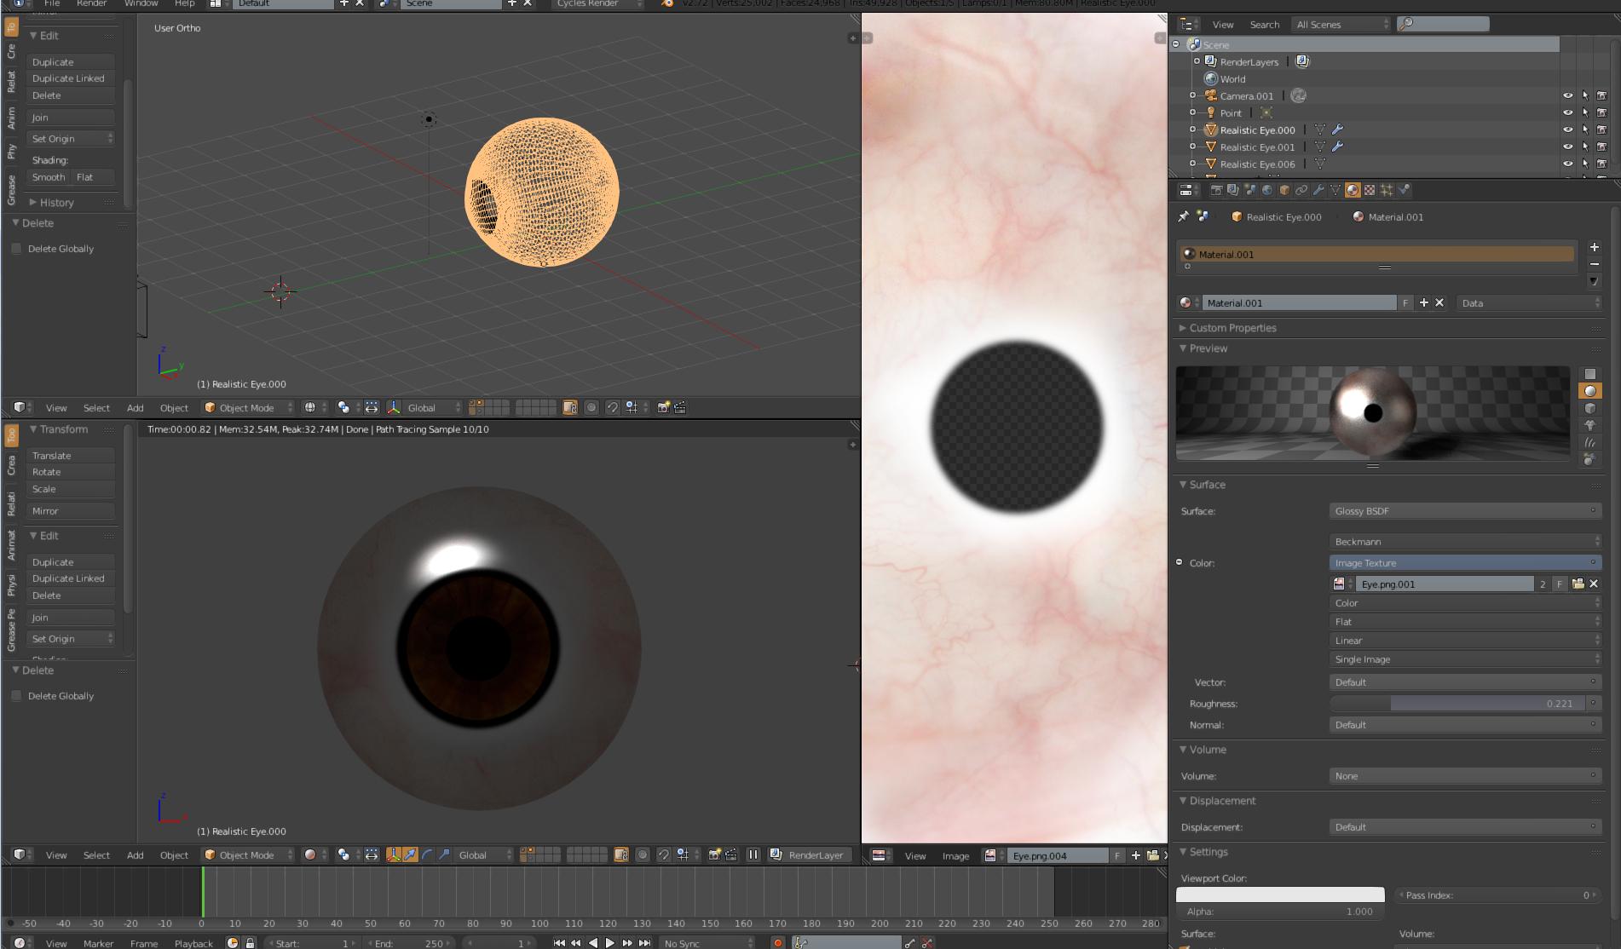Open image file browser icon beside Eye.png.001
1621x949 pixels.
tap(1578, 584)
